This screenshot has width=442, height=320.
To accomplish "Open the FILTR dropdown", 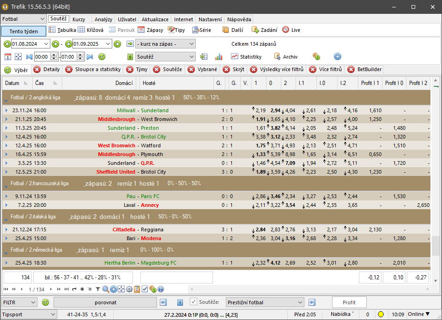I will tap(19, 302).
